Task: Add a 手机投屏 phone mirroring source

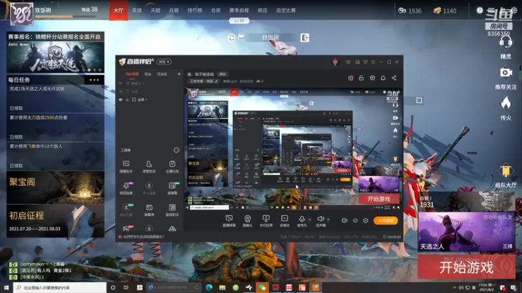Action: 266,221
